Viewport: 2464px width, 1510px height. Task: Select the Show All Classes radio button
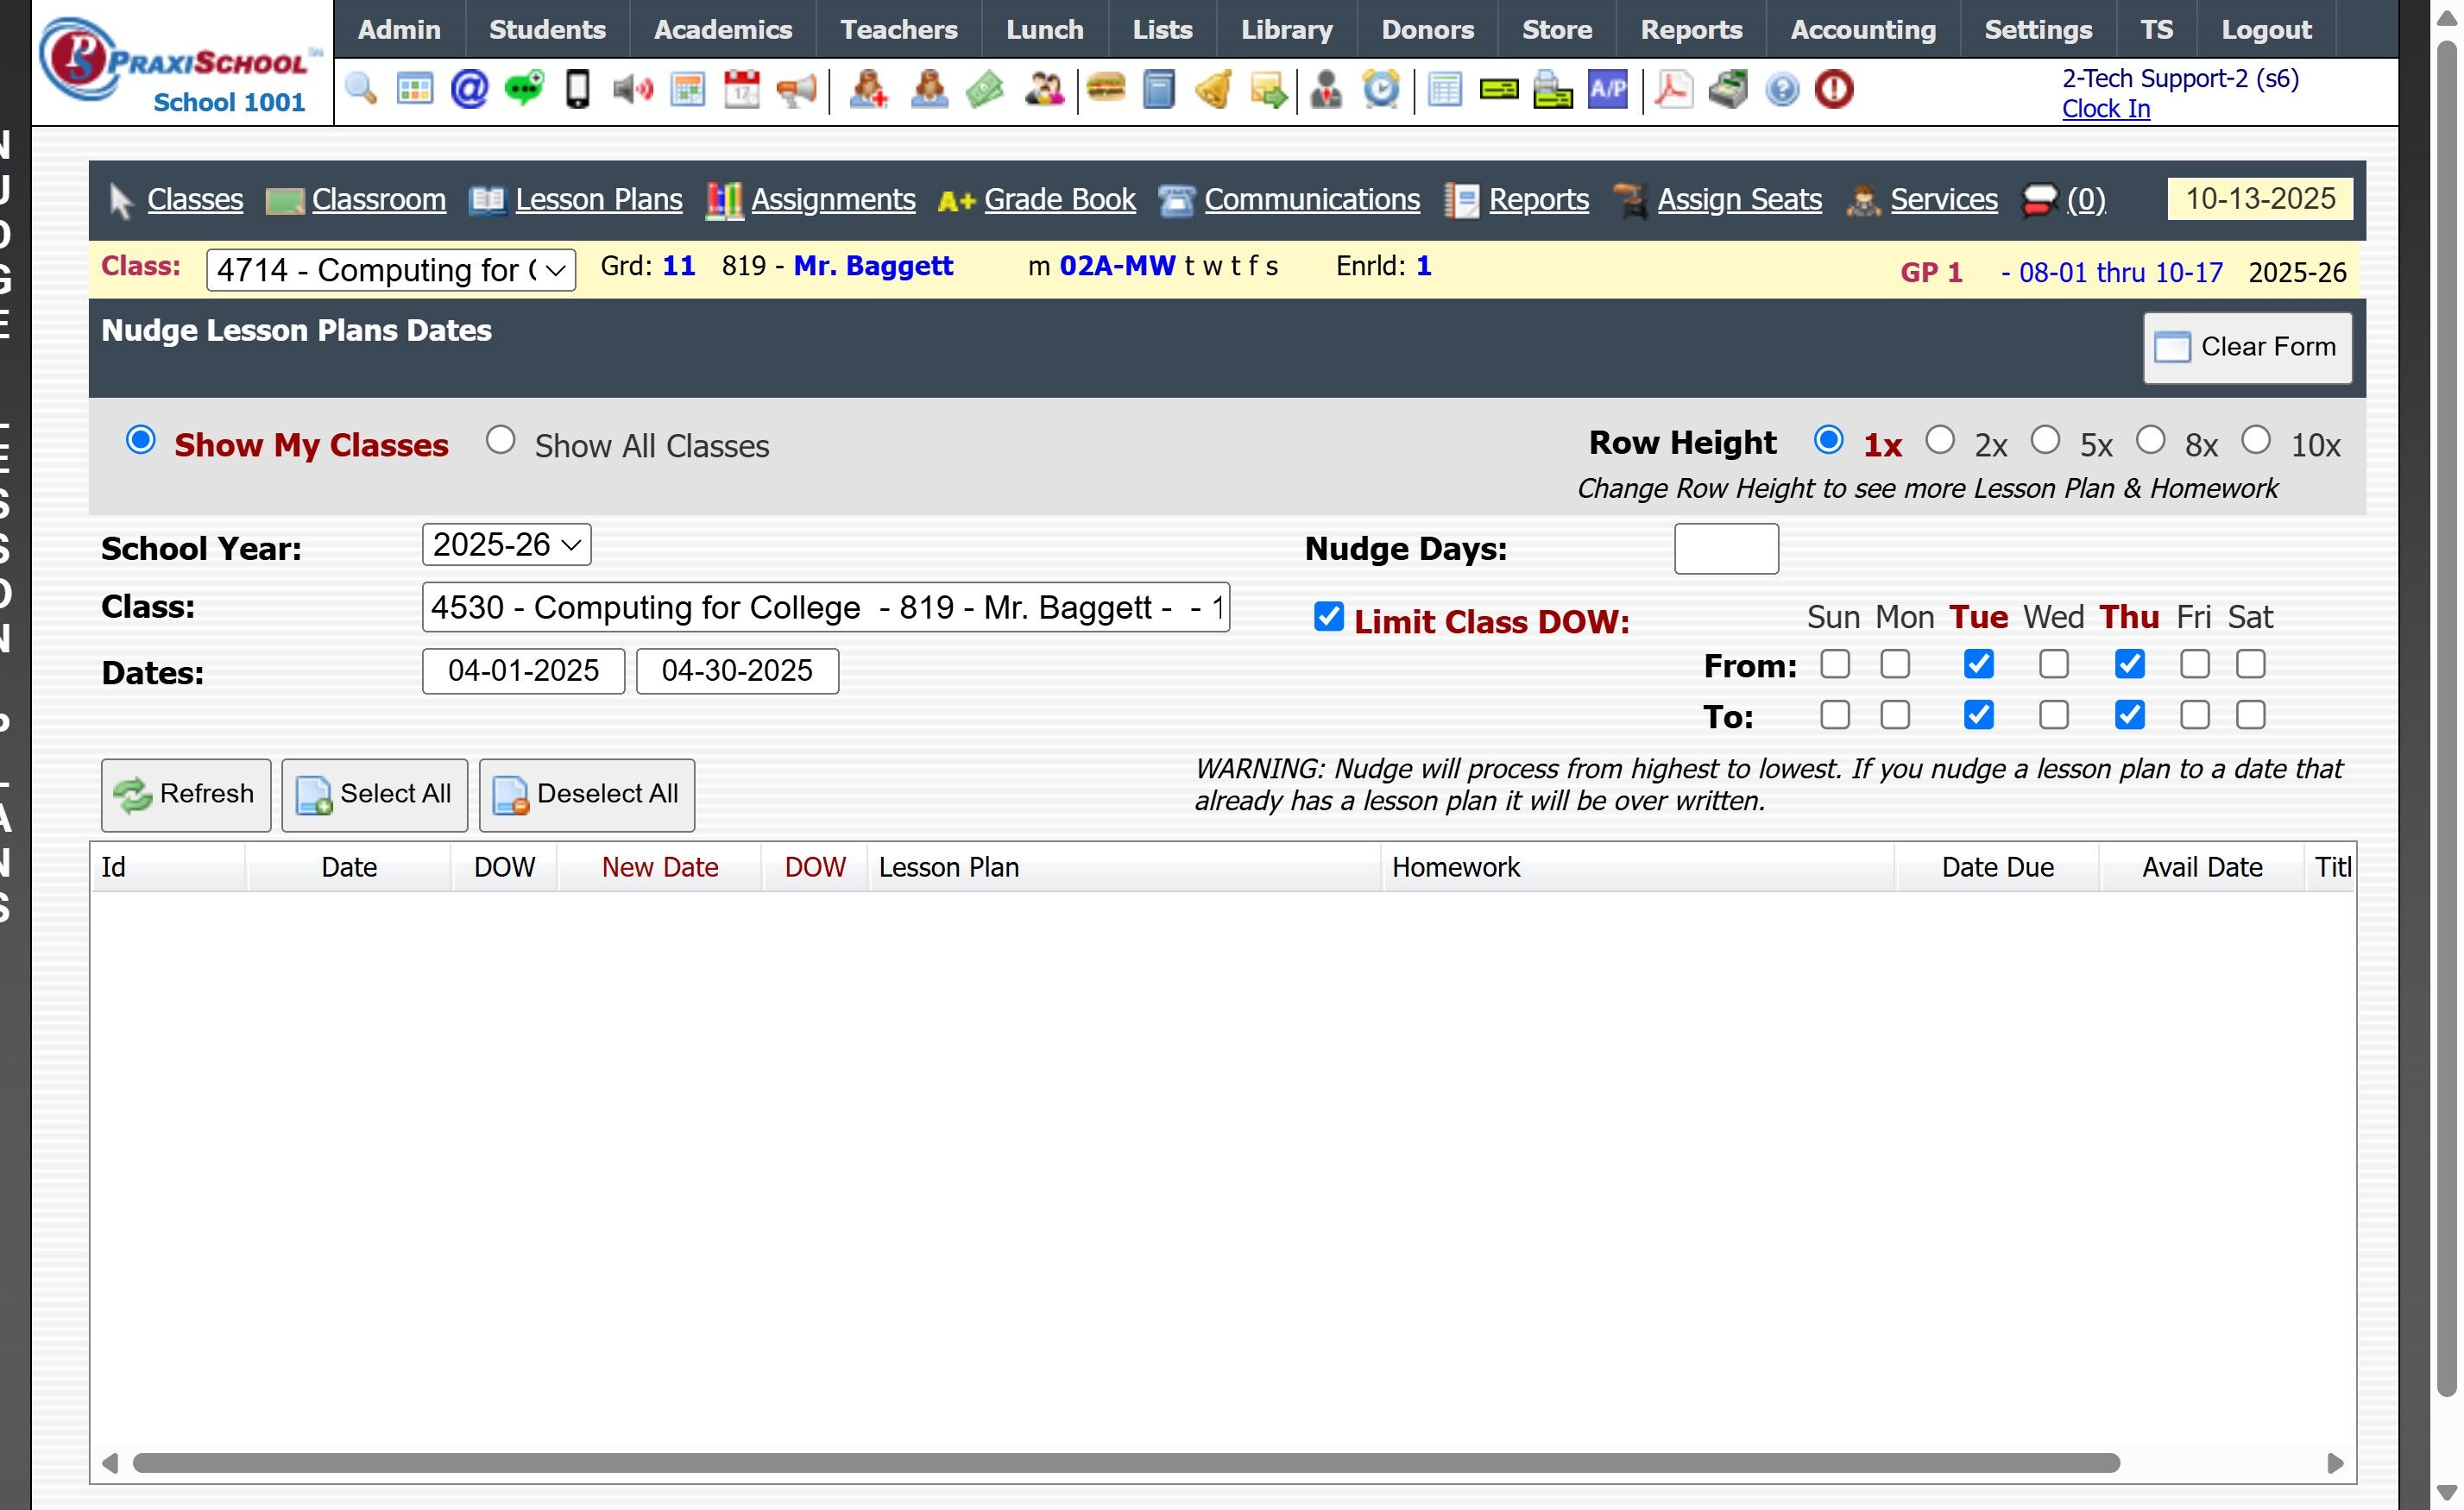click(x=500, y=440)
